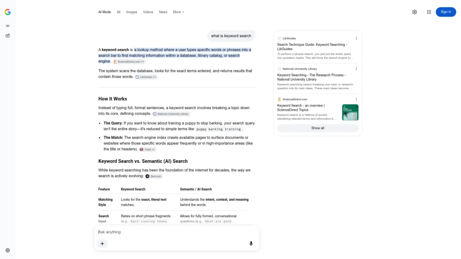Open the Semrush source chip

[x=154, y=176]
